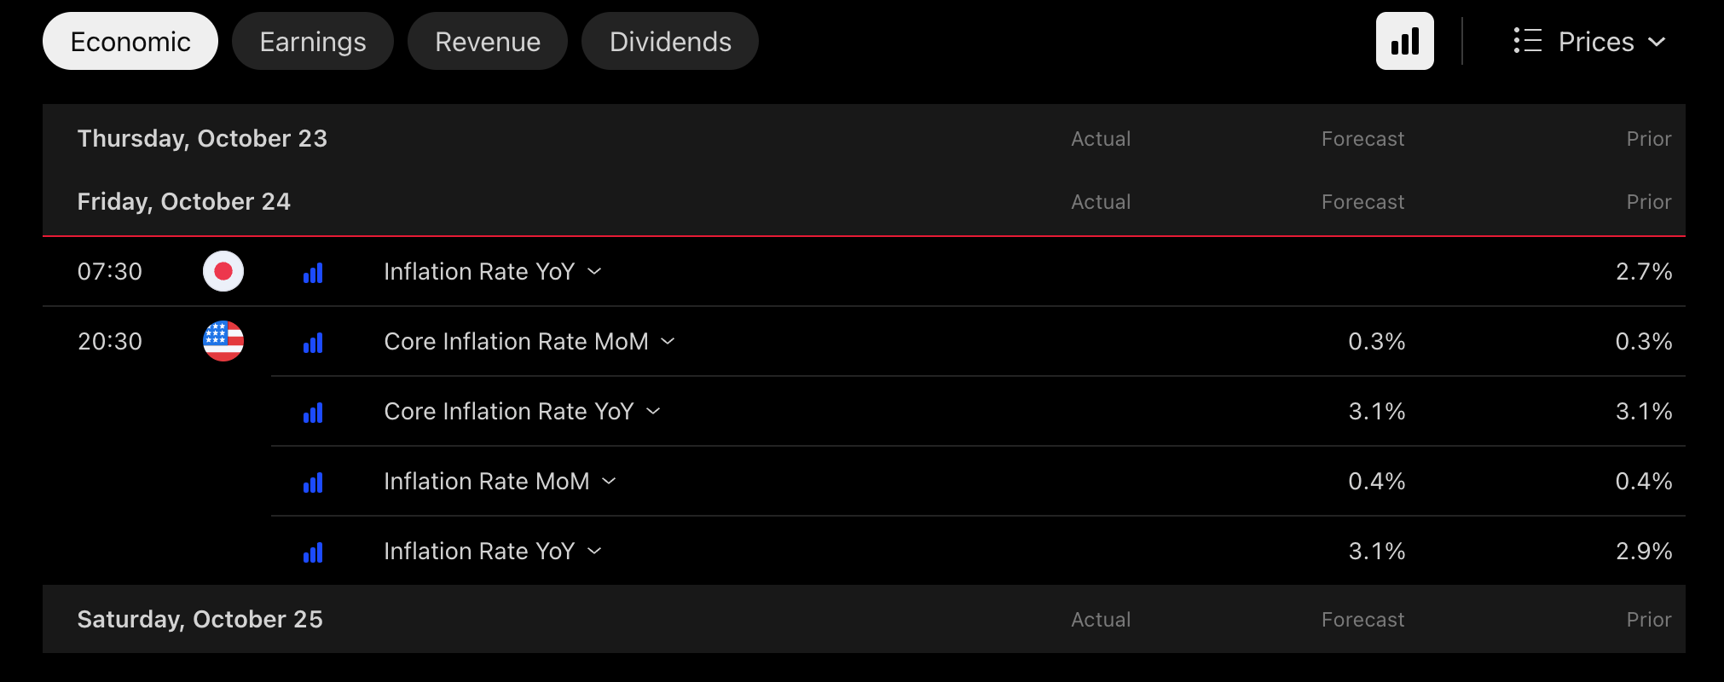
Task: Click the Japan flag icon
Action: point(223,271)
